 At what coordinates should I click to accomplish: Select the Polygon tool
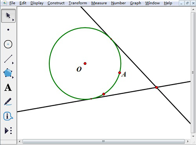[8, 73]
